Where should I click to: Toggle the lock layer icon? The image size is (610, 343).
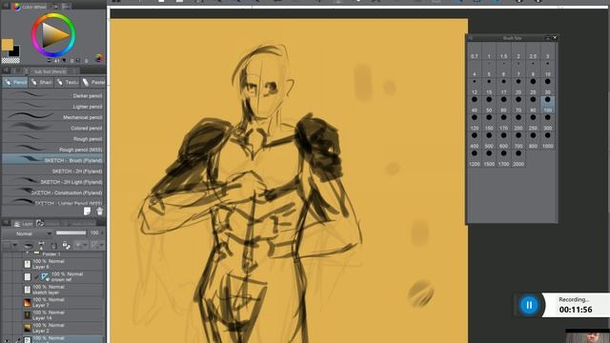point(54,246)
